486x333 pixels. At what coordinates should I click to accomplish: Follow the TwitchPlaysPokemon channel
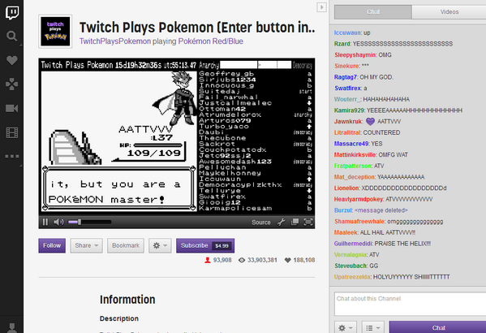tap(52, 245)
